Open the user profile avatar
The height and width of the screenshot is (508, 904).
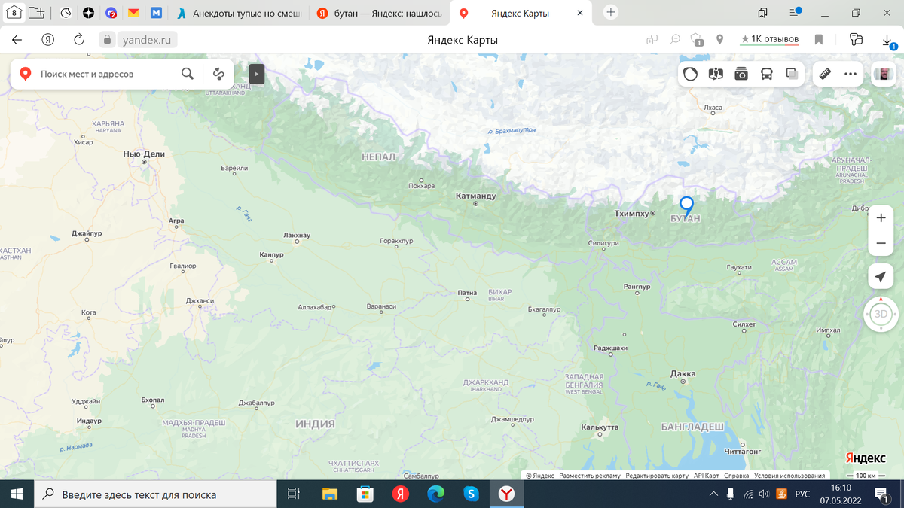[x=883, y=74]
